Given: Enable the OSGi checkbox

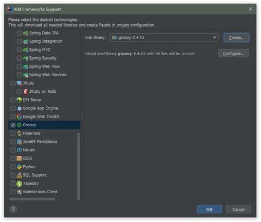Looking at the screenshot, I should point(13,158).
